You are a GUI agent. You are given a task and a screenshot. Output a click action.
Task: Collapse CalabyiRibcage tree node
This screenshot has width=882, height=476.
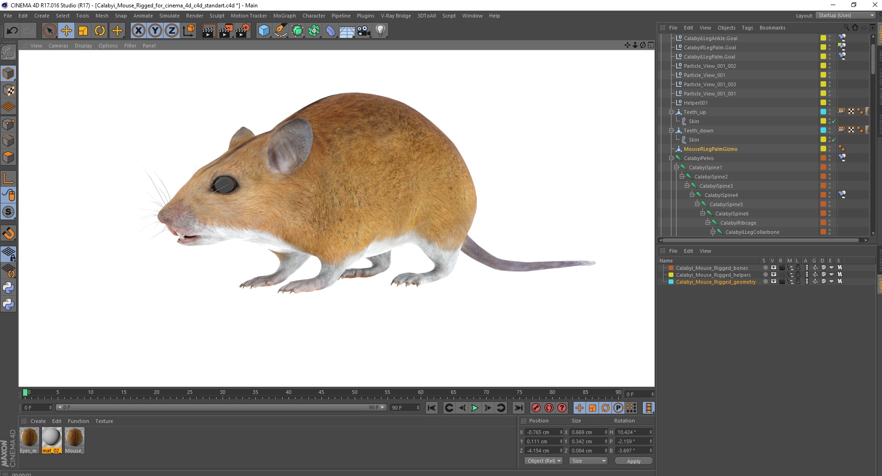pyautogui.click(x=707, y=223)
